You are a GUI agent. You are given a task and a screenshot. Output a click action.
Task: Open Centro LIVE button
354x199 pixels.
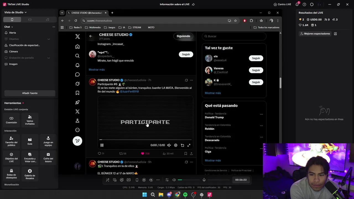click(x=282, y=4)
